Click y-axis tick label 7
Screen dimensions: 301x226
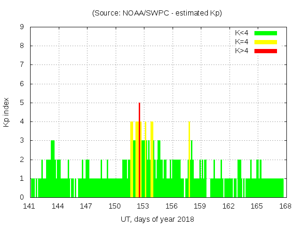pyautogui.click(x=22, y=65)
